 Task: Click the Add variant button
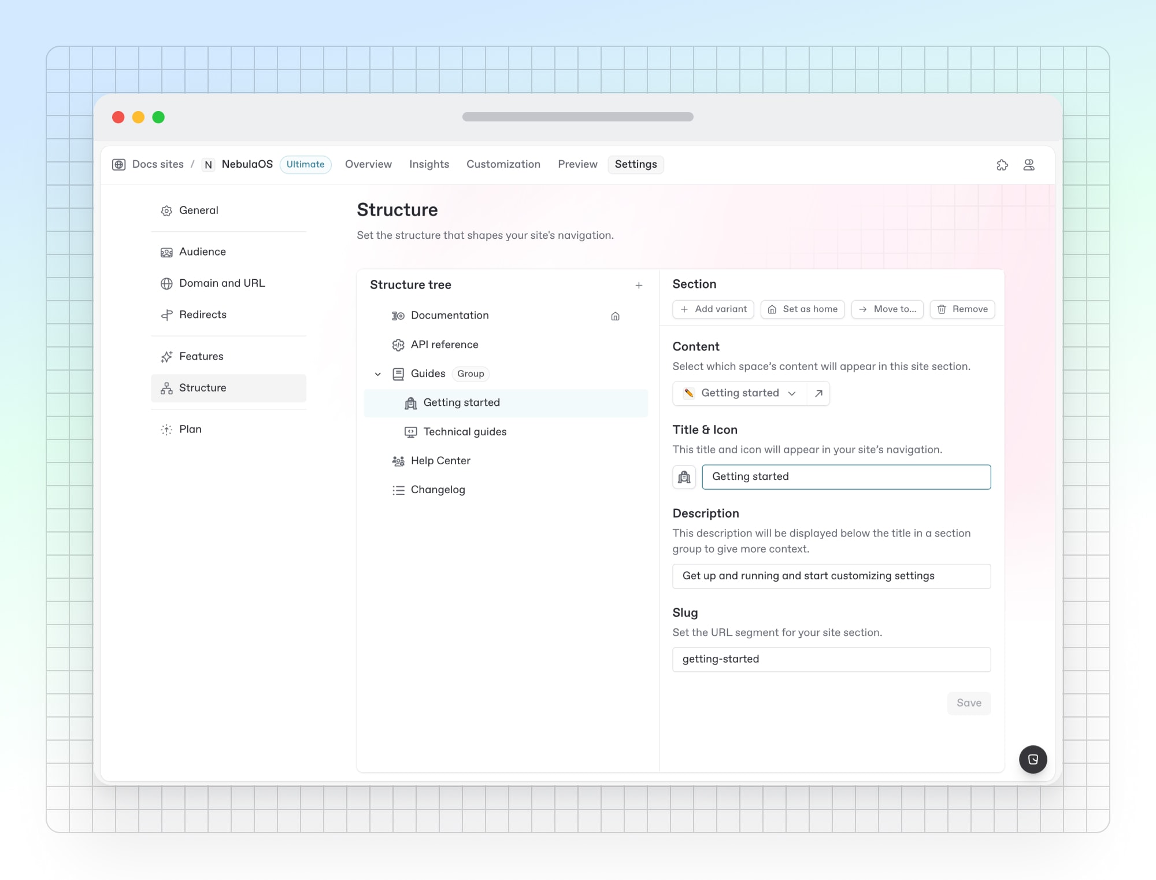713,309
